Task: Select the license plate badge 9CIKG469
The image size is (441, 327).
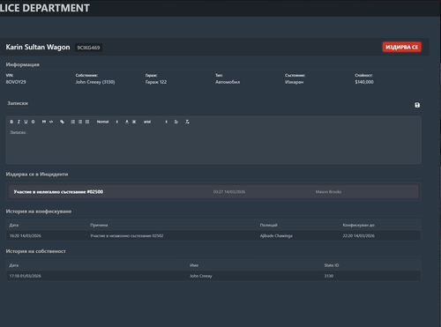Action: pyautogui.click(x=88, y=48)
